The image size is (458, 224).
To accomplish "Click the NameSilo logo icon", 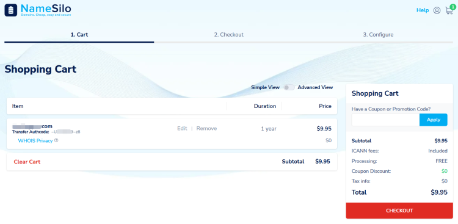I will 11,10.
